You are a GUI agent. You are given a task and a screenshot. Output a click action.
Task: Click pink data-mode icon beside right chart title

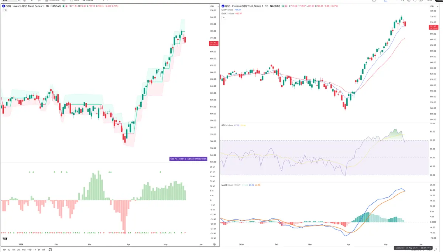(286, 6)
